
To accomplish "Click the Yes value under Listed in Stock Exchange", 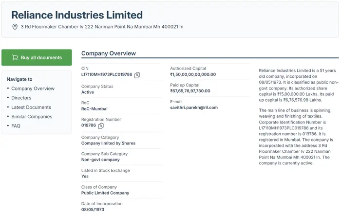I will tap(85, 176).
